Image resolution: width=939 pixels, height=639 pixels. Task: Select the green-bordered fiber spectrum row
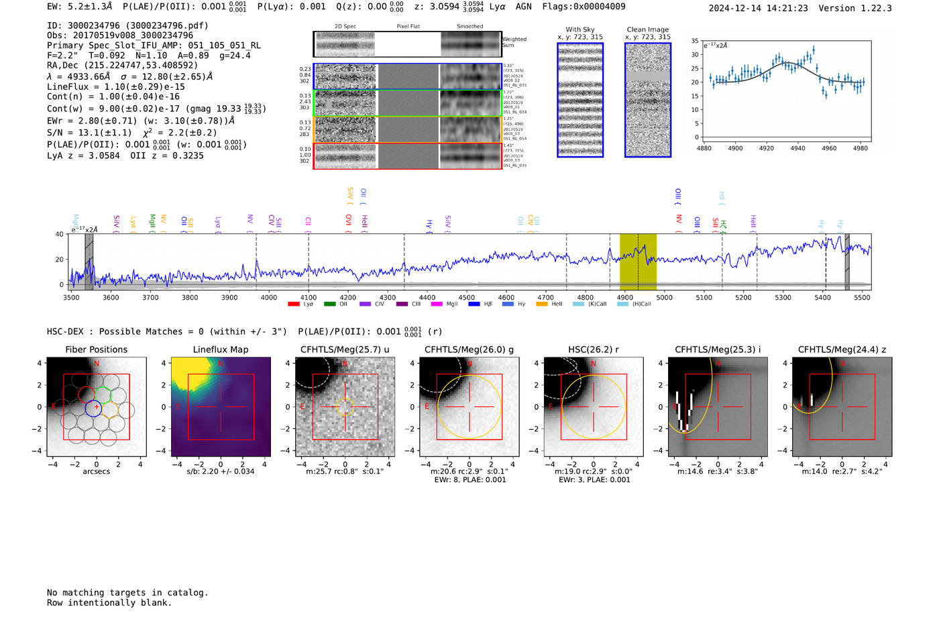(408, 103)
